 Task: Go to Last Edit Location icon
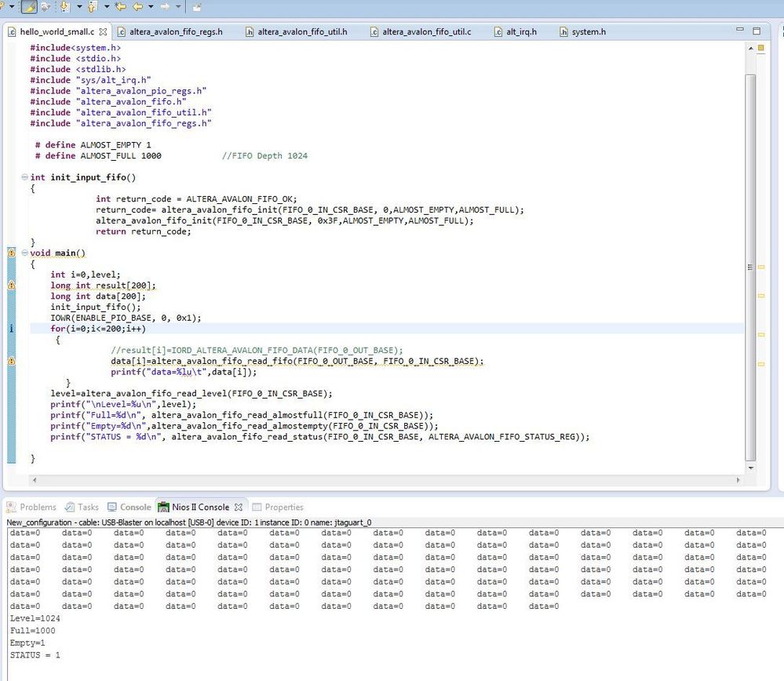click(x=120, y=7)
